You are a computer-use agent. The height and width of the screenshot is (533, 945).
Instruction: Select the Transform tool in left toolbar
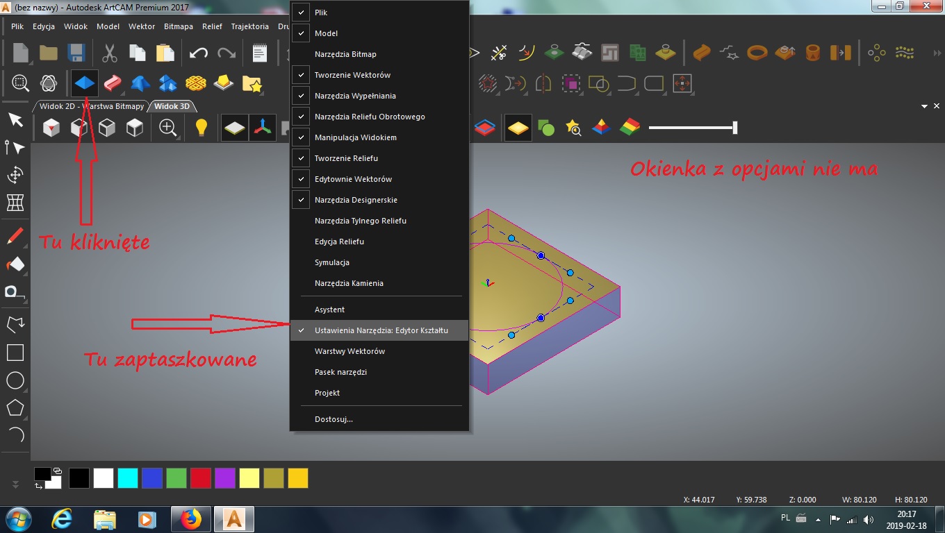coord(15,175)
